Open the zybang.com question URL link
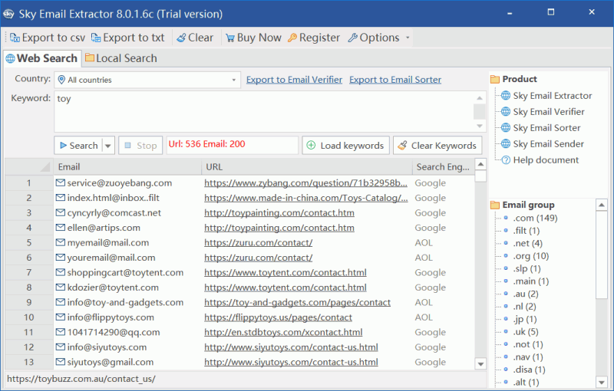Screen dimensions: 614x391 coord(305,183)
